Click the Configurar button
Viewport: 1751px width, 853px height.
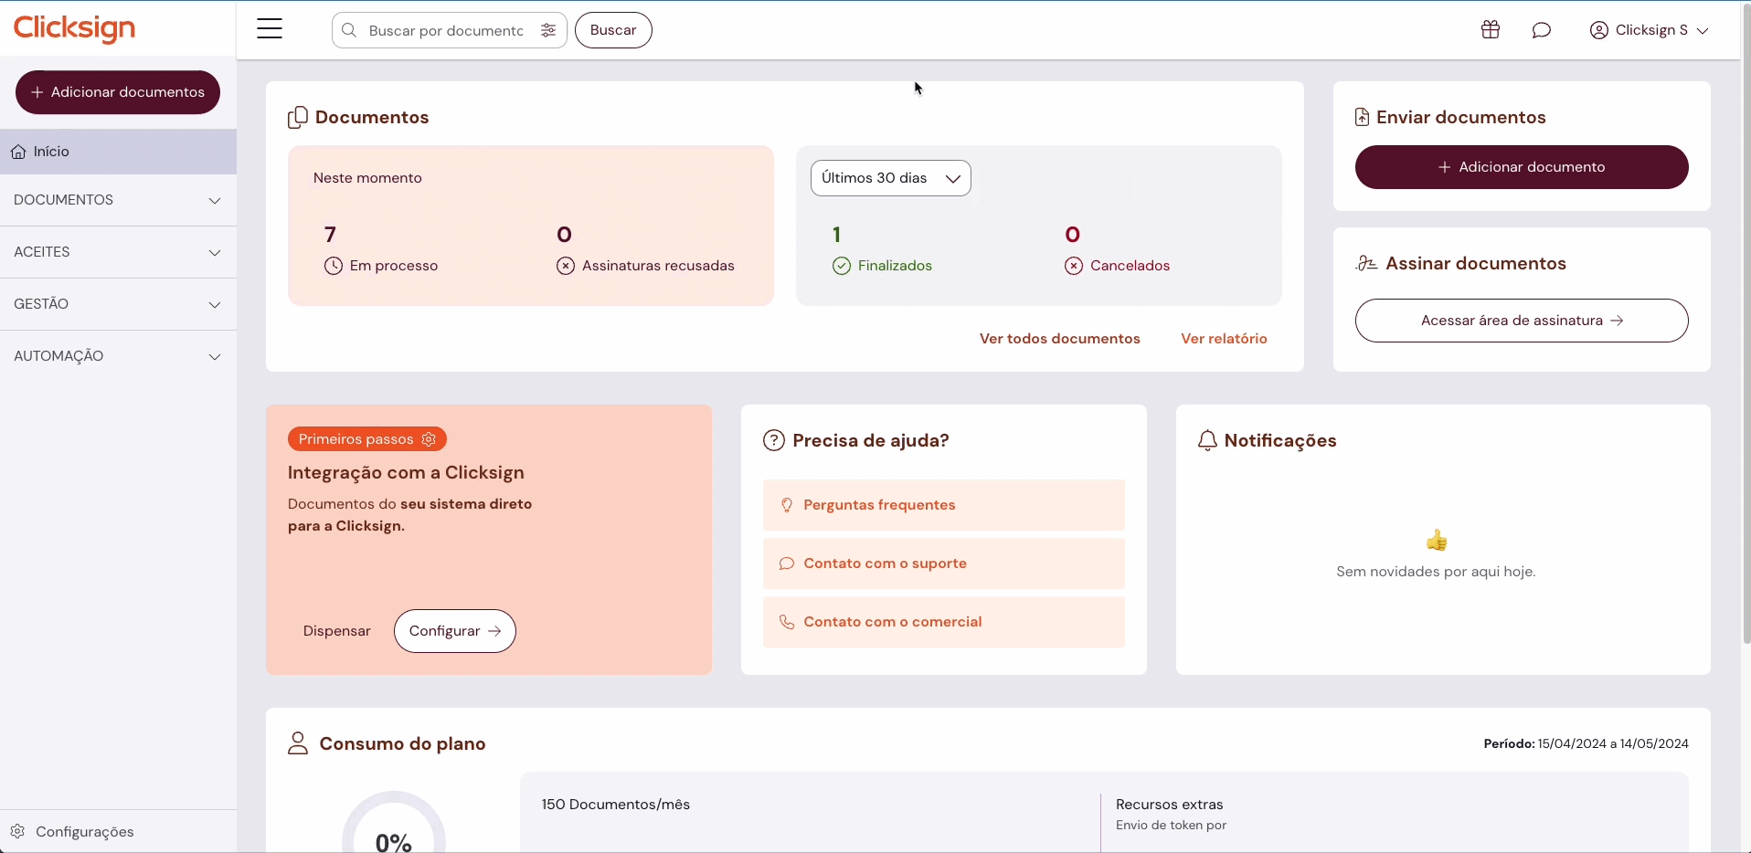tap(454, 631)
